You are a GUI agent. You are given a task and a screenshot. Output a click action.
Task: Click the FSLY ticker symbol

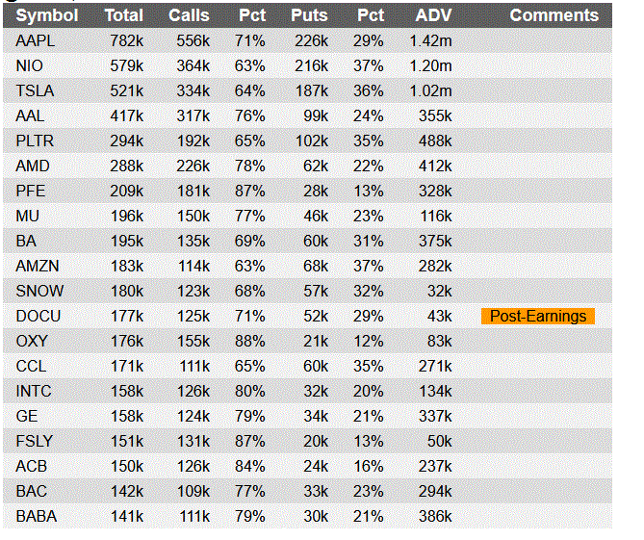35,441
